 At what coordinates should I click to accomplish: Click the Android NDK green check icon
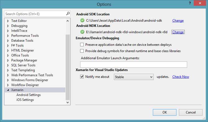click(x=82, y=32)
